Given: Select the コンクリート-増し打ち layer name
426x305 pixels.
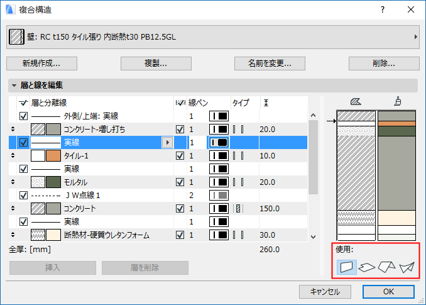Looking at the screenshot, I should 94,130.
